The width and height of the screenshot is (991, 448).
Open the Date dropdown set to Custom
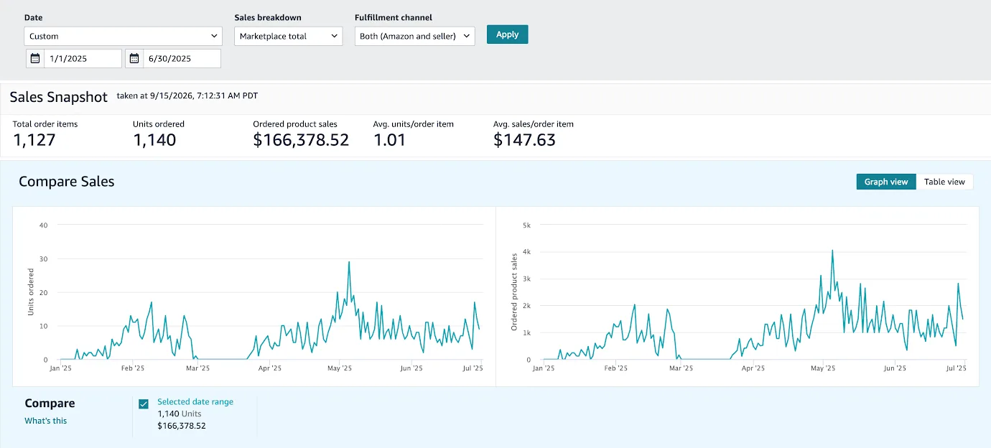124,36
